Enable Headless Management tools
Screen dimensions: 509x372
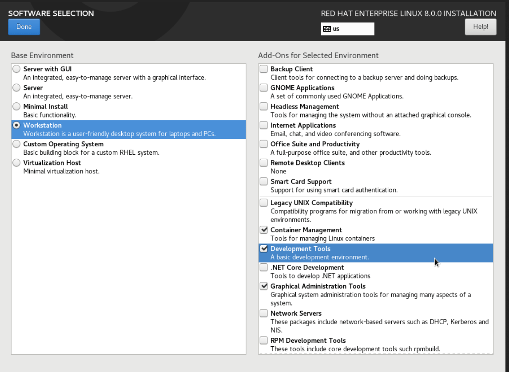263,106
